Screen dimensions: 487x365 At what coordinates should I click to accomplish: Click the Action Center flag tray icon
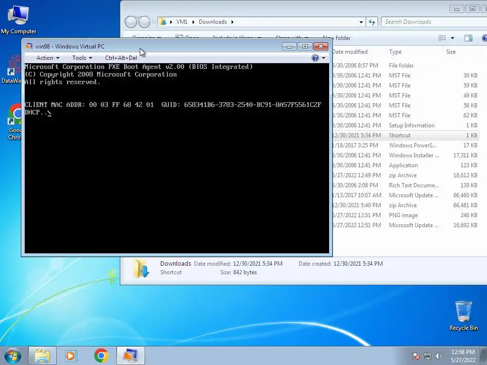(x=416, y=356)
